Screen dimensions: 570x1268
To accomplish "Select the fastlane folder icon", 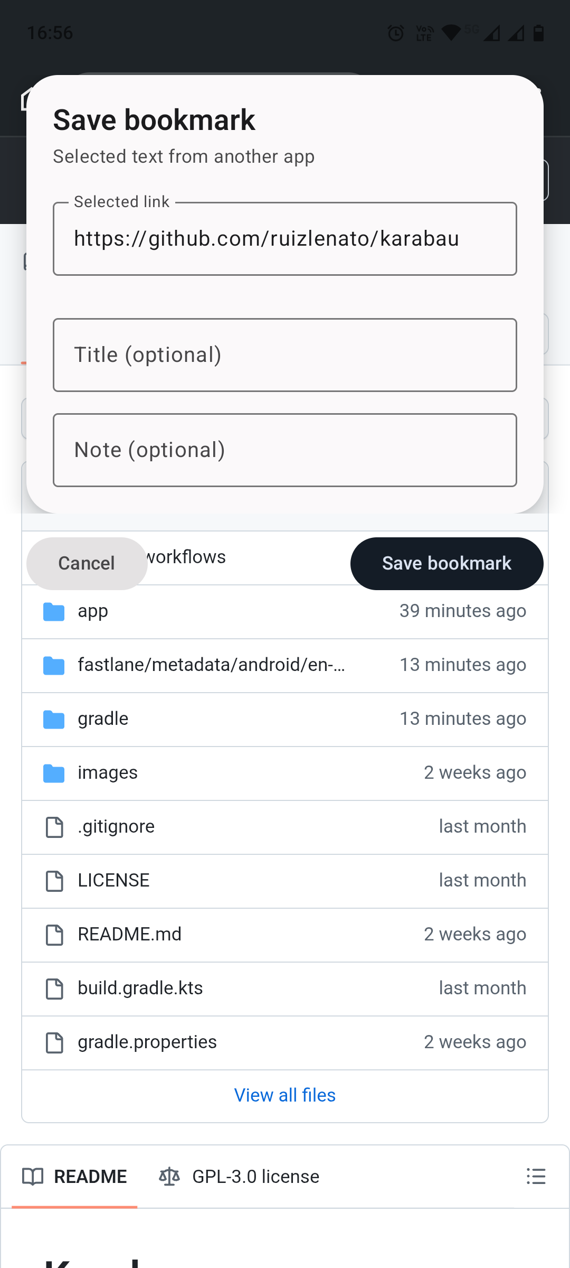I will pos(54,666).
